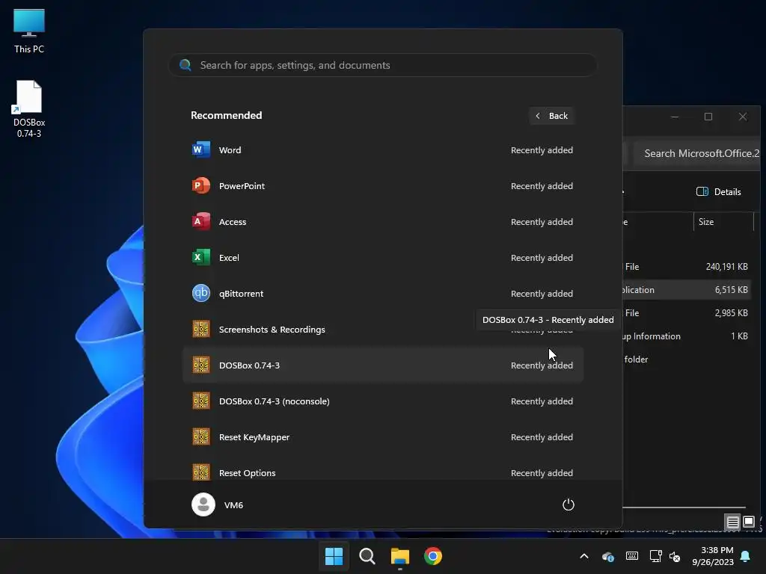Open Word from the Recommended list

(383, 149)
